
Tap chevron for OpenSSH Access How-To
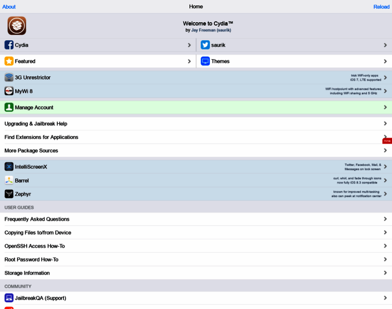coord(385,246)
